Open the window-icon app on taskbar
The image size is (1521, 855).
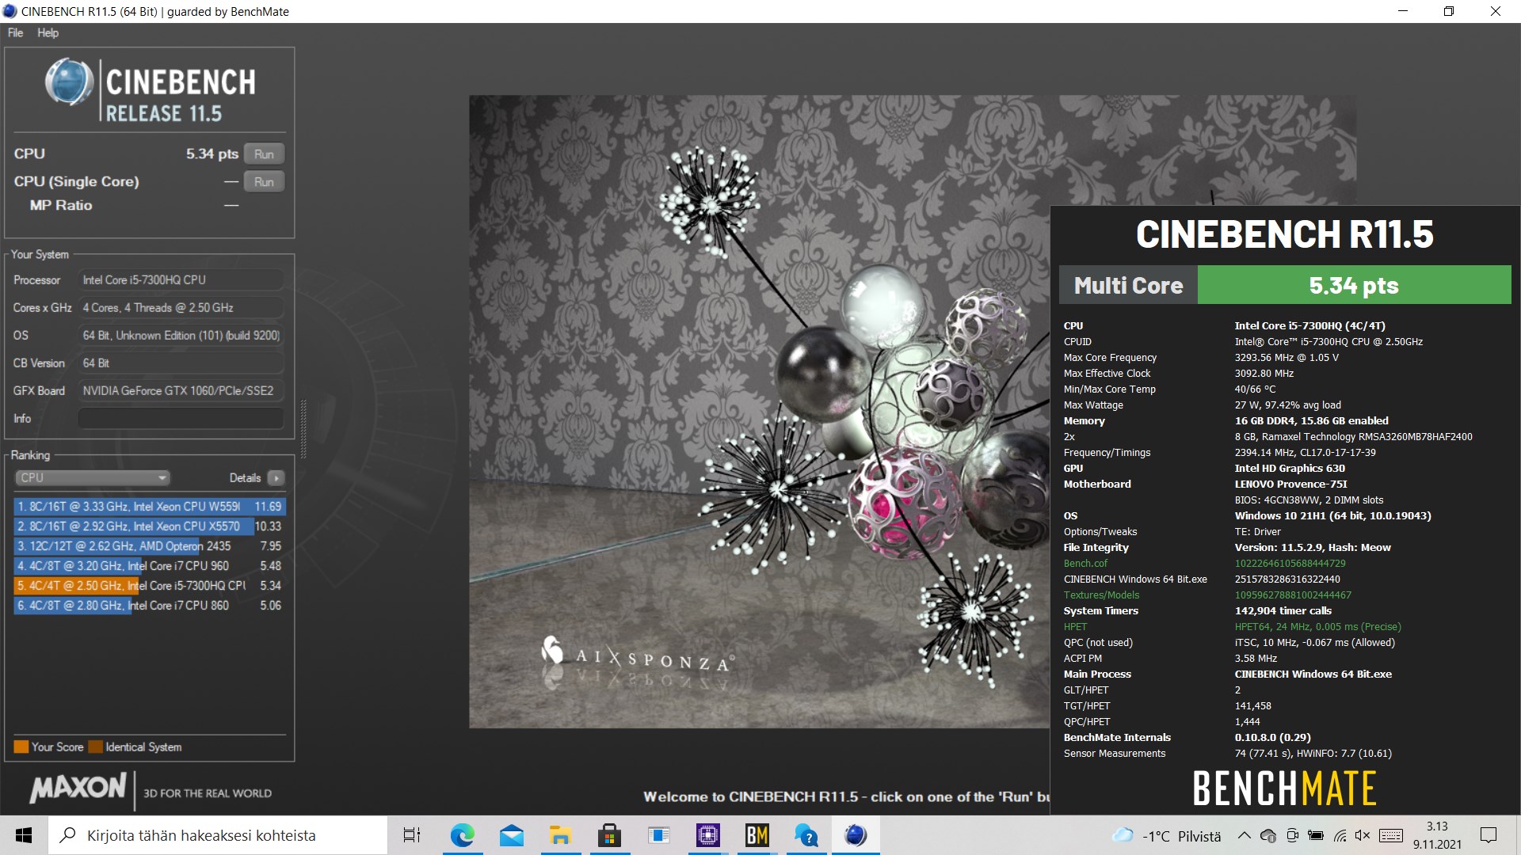pyautogui.click(x=658, y=835)
